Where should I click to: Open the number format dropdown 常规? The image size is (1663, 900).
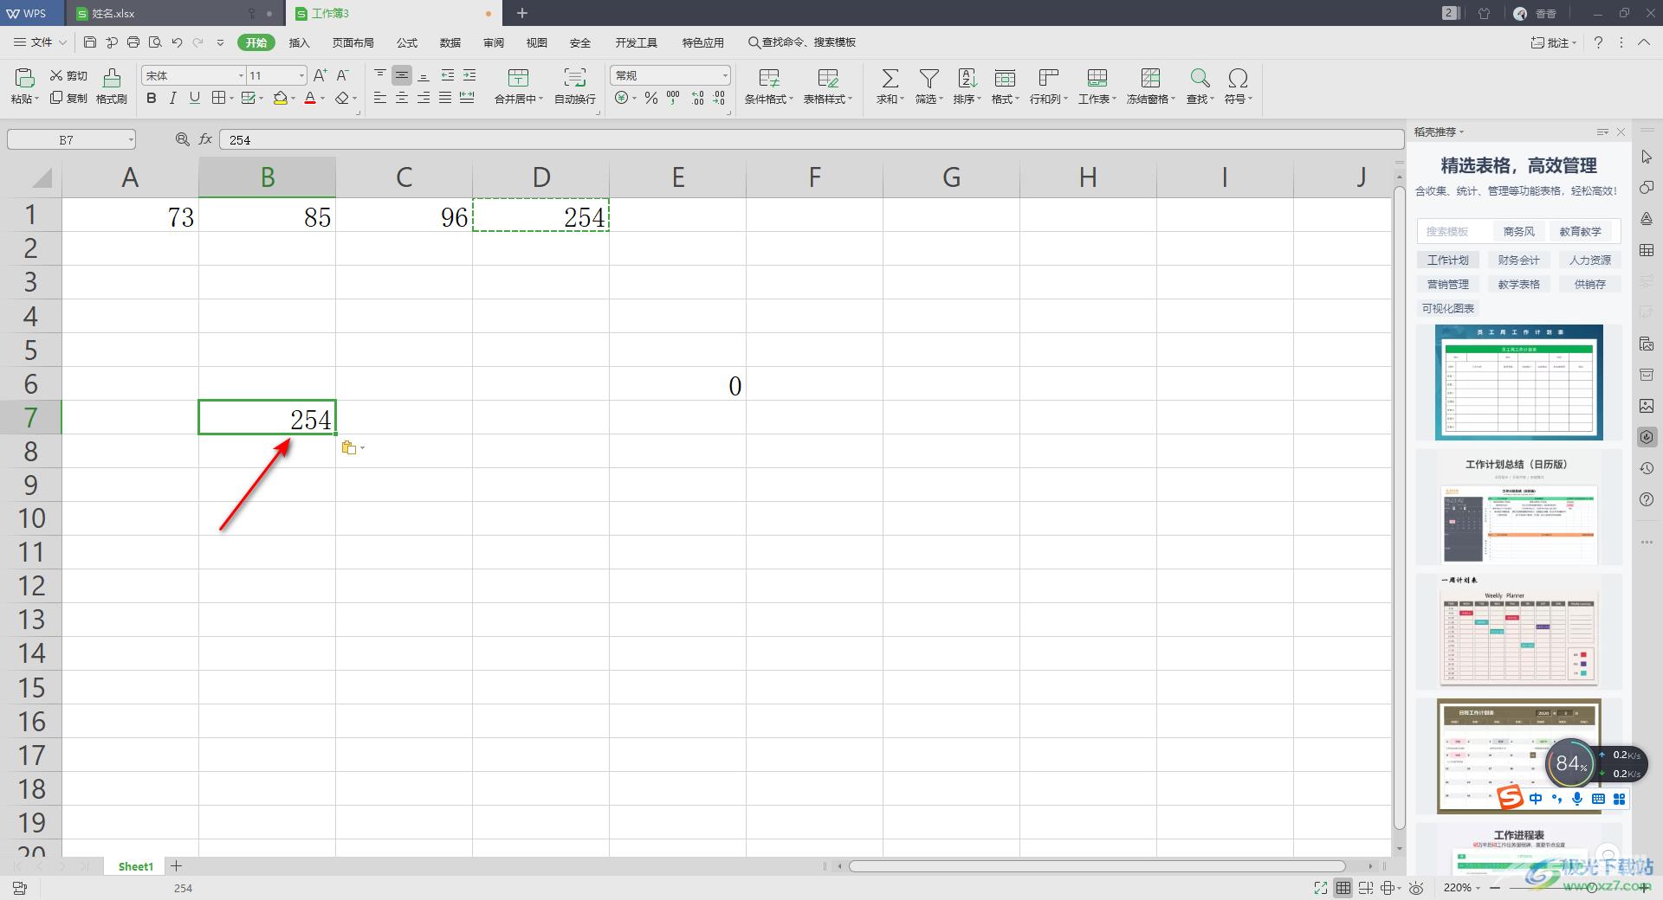point(724,76)
